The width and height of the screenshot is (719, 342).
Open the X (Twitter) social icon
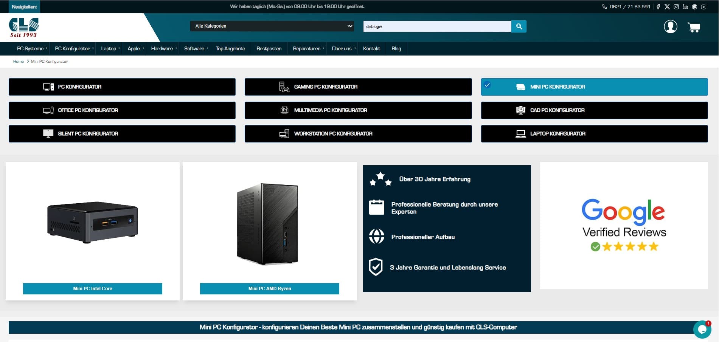click(667, 7)
